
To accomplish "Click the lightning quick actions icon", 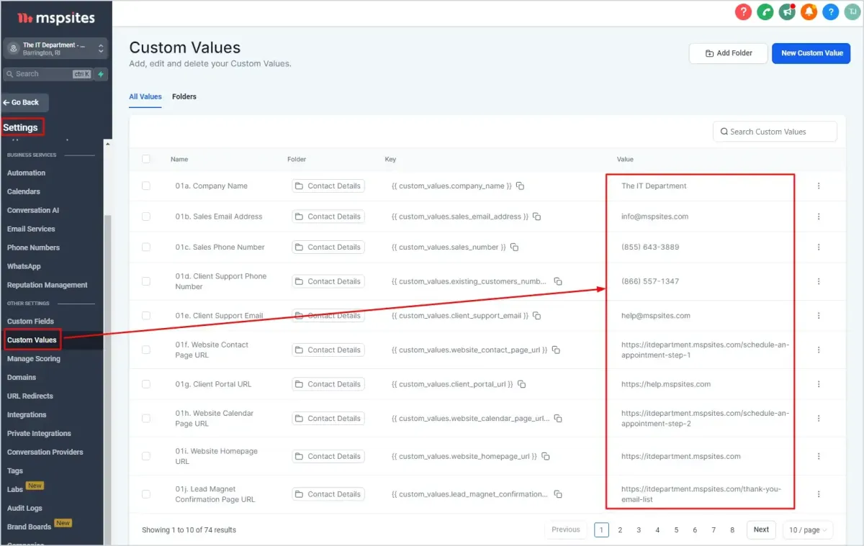I will point(101,74).
